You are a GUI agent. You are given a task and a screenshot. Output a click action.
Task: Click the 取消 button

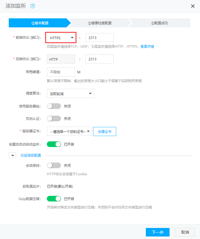[x=185, y=232]
